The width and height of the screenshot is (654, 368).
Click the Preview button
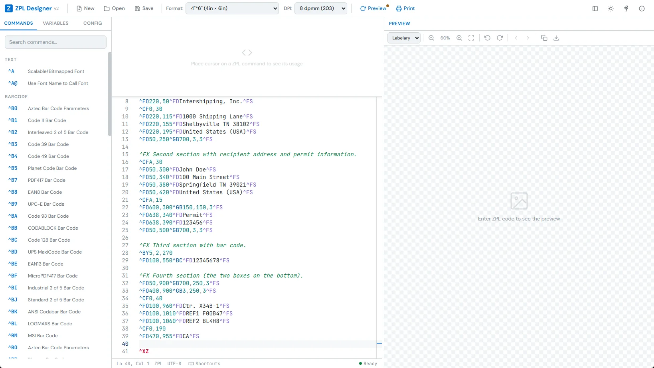[x=373, y=8]
